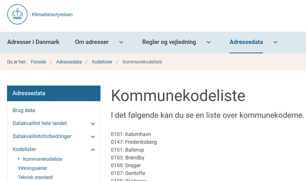Click the Kodelister breadcrumb link

[102, 62]
